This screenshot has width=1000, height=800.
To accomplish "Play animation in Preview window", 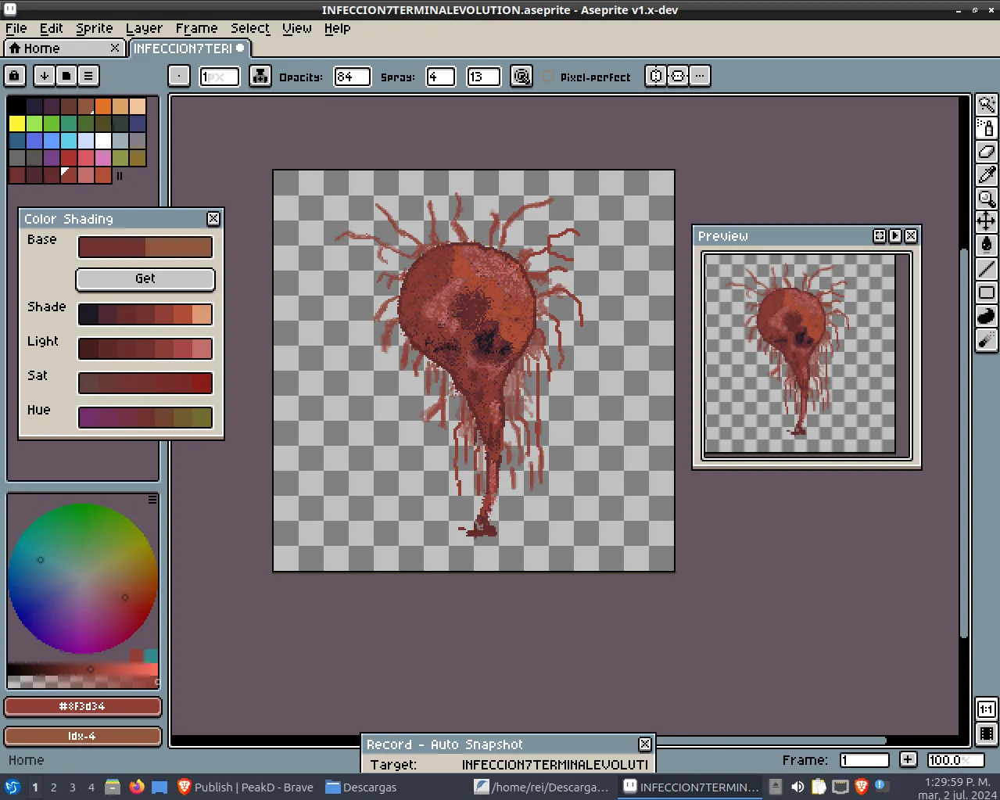I will 895,235.
